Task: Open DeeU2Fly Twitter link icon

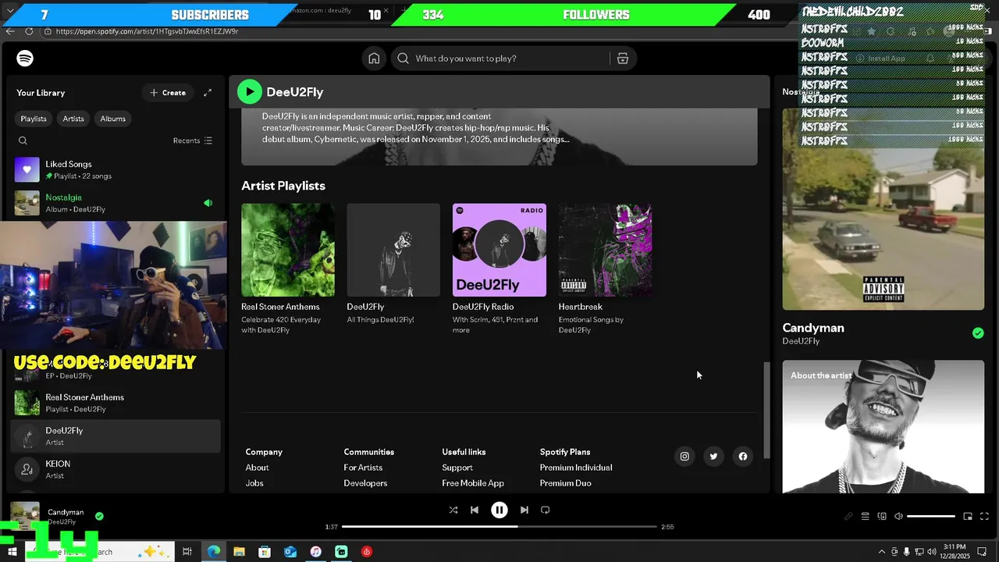Action: [x=713, y=457]
